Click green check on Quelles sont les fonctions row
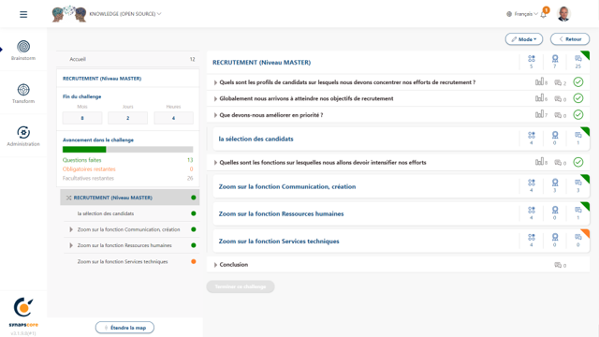This screenshot has width=599, height=337. click(578, 162)
